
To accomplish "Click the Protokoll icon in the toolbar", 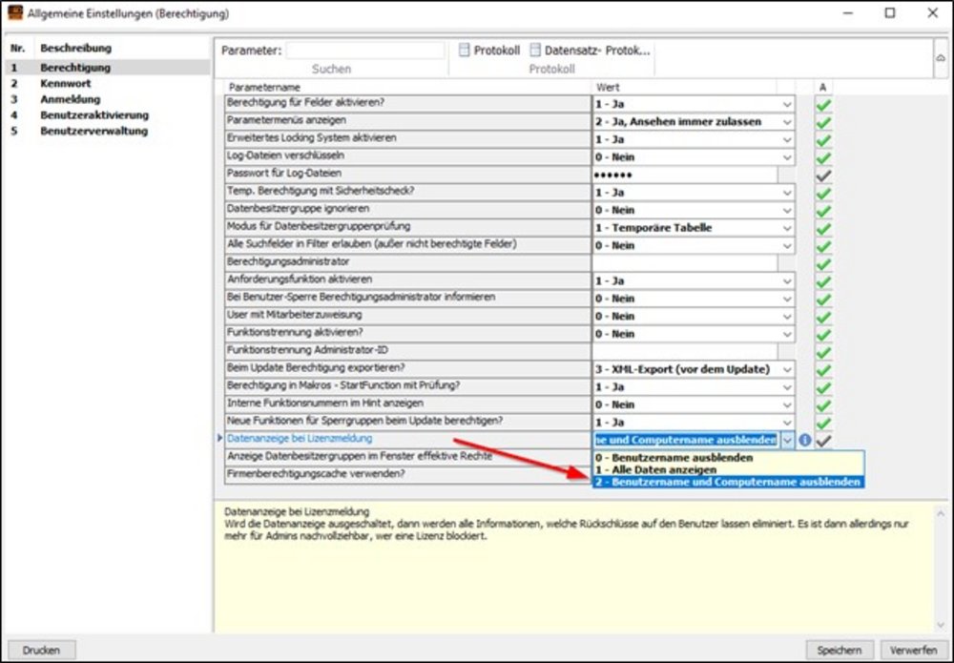I will (x=465, y=51).
